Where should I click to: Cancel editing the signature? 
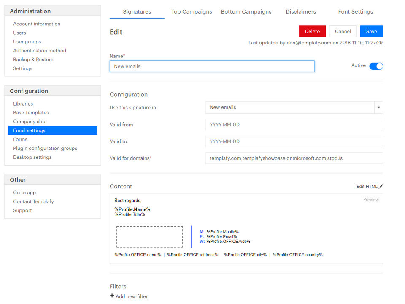coord(343,31)
